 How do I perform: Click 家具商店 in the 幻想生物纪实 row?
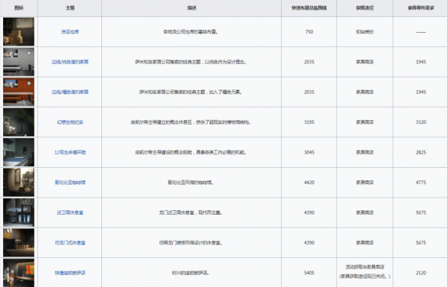[x=364, y=122]
